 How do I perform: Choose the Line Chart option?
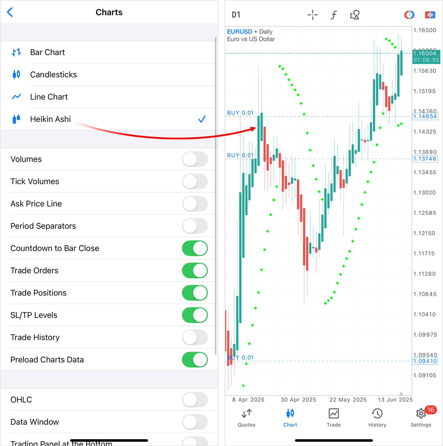(x=49, y=97)
